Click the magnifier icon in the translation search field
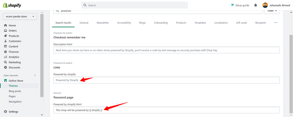This screenshot has height=117, width=293. [x=58, y=11]
